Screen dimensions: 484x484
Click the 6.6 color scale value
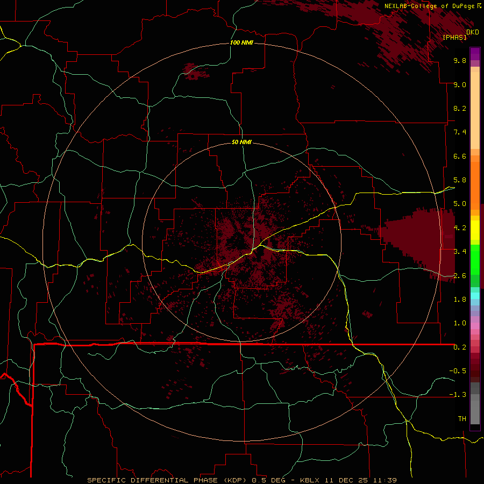pyautogui.click(x=460, y=156)
